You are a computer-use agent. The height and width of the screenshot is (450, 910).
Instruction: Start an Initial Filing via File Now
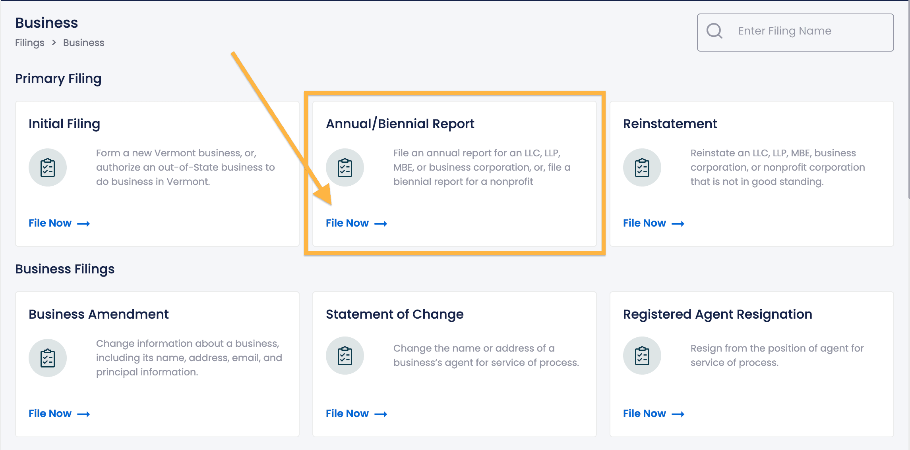point(49,223)
